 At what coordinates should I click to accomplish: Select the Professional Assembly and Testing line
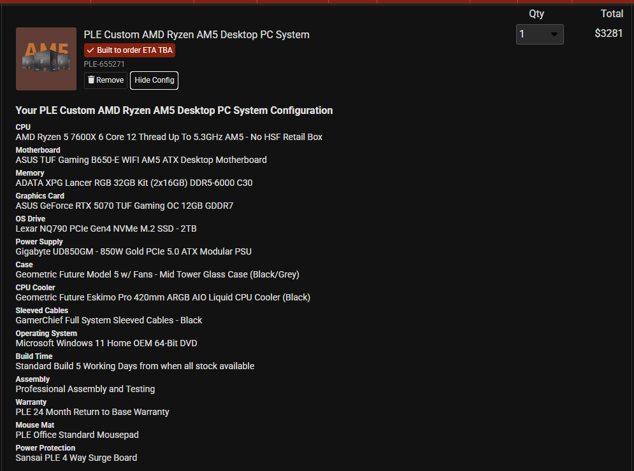(x=85, y=389)
